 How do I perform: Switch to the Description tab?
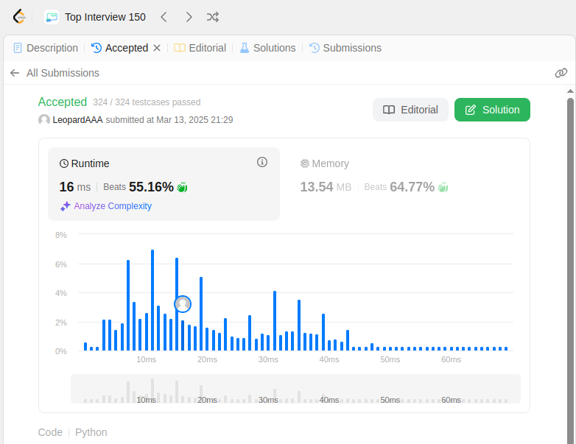(46, 48)
